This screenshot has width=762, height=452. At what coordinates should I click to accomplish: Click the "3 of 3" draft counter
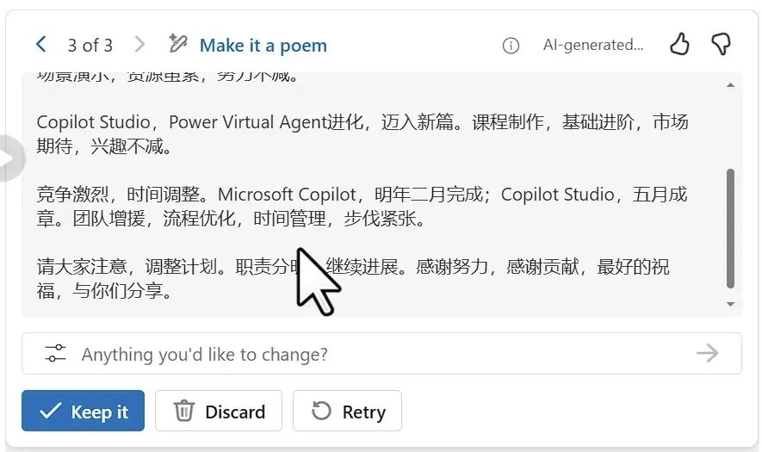pyautogui.click(x=90, y=45)
